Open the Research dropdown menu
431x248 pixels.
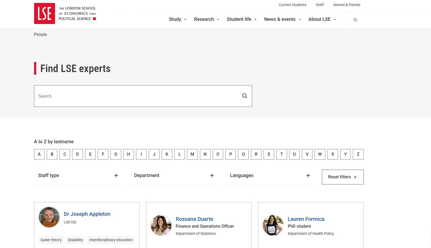click(207, 19)
